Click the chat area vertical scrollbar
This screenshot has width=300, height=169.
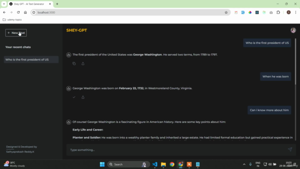(x=295, y=61)
